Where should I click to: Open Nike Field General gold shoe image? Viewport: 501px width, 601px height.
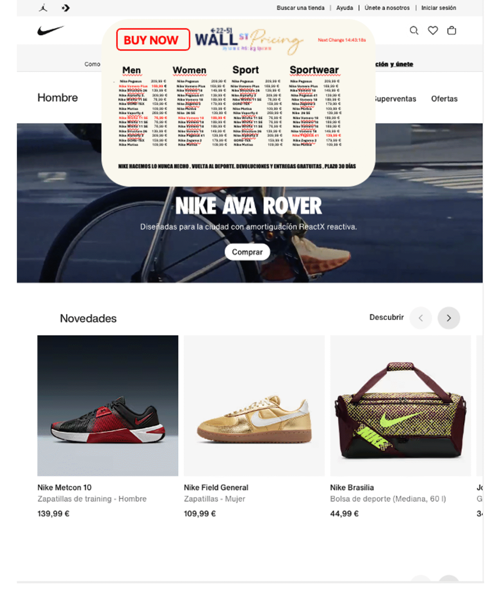pos(254,405)
